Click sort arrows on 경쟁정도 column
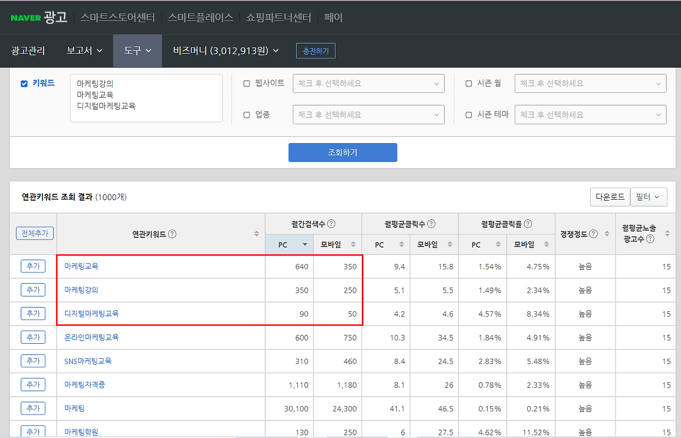Viewport: 681px width, 438px height. (607, 234)
